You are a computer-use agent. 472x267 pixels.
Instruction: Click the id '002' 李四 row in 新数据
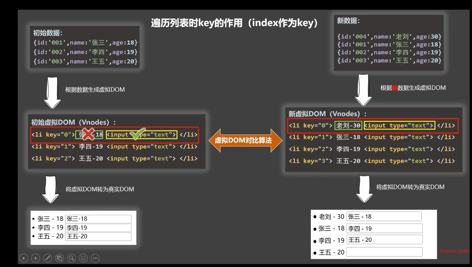click(x=389, y=52)
